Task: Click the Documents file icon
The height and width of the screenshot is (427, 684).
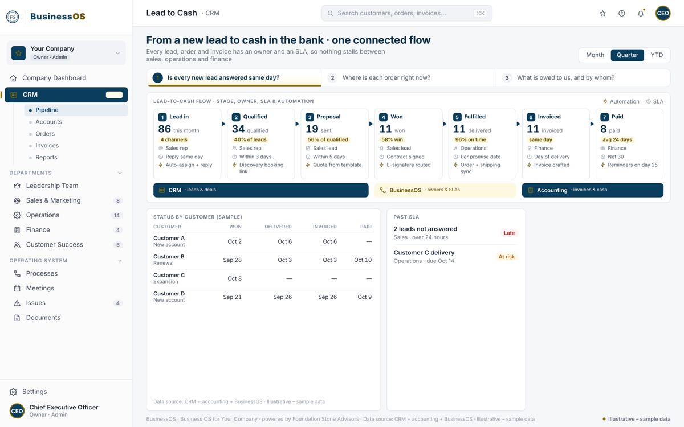Action: (17, 318)
